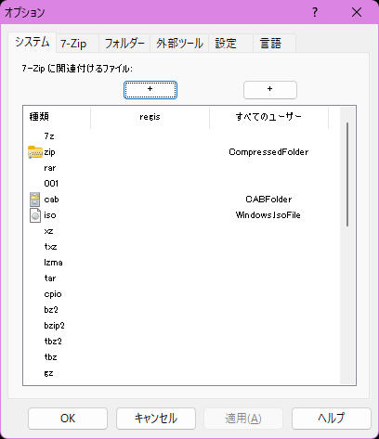Confirm with the OK button
The image size is (379, 439).
[68, 419]
